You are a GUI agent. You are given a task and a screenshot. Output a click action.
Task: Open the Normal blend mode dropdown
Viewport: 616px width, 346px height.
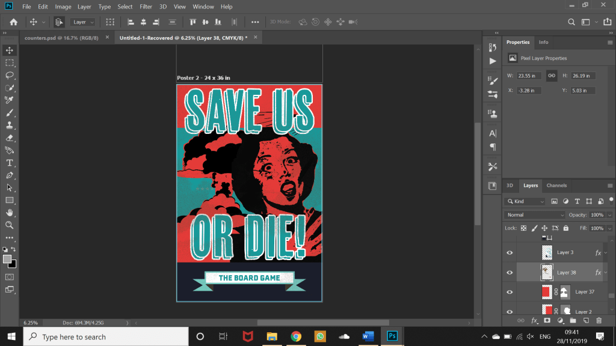pyautogui.click(x=535, y=215)
